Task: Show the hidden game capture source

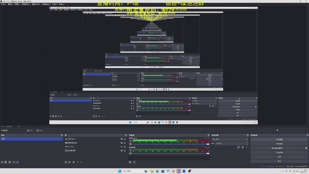Action: [x=122, y=147]
